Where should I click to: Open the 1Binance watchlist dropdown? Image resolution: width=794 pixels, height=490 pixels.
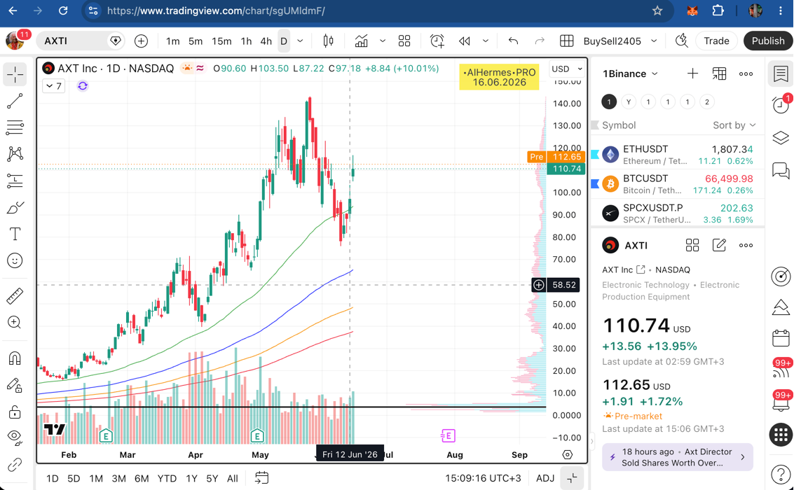pyautogui.click(x=630, y=73)
